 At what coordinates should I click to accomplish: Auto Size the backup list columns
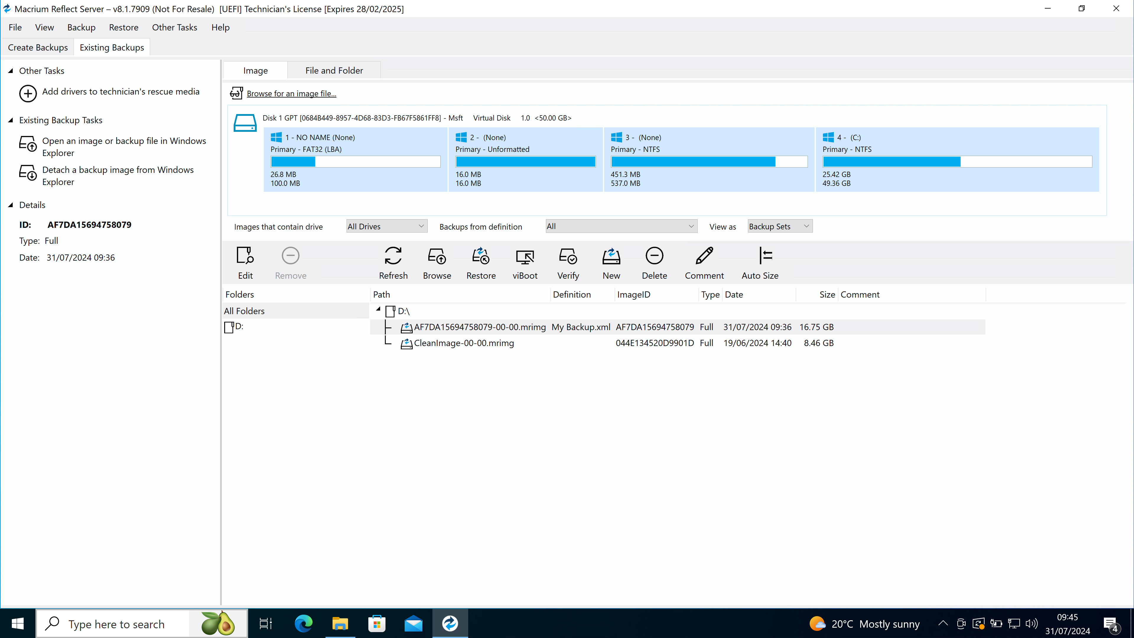[760, 262]
